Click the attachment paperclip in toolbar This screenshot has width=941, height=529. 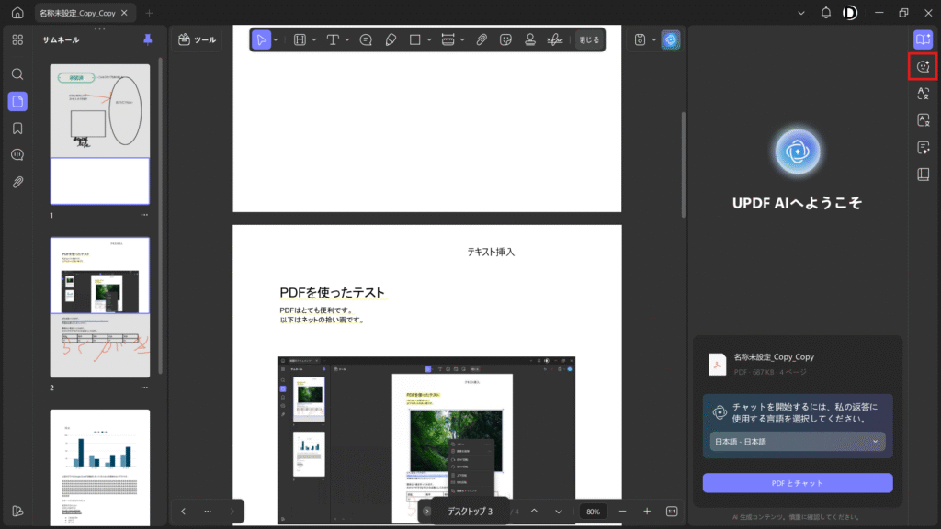pyautogui.click(x=481, y=39)
